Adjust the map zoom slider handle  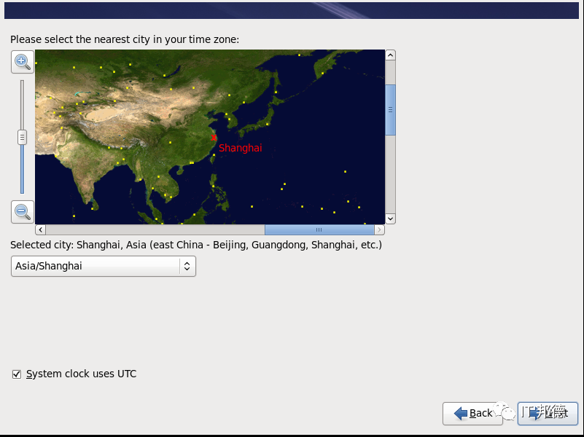click(x=22, y=137)
